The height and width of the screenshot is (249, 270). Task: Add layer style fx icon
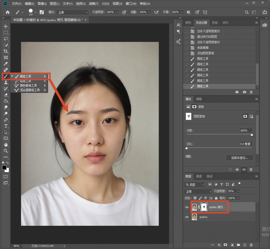(x=219, y=245)
